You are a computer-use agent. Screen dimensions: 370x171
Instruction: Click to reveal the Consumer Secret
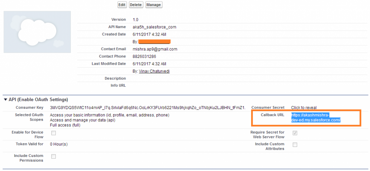click(304, 108)
